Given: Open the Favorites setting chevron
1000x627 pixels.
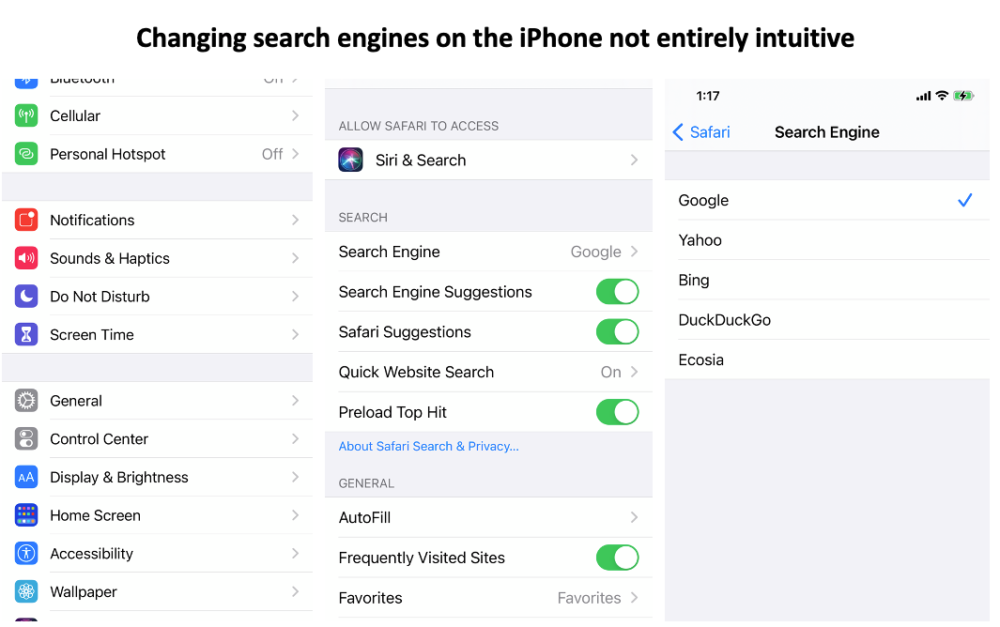Looking at the screenshot, I should coord(635,598).
